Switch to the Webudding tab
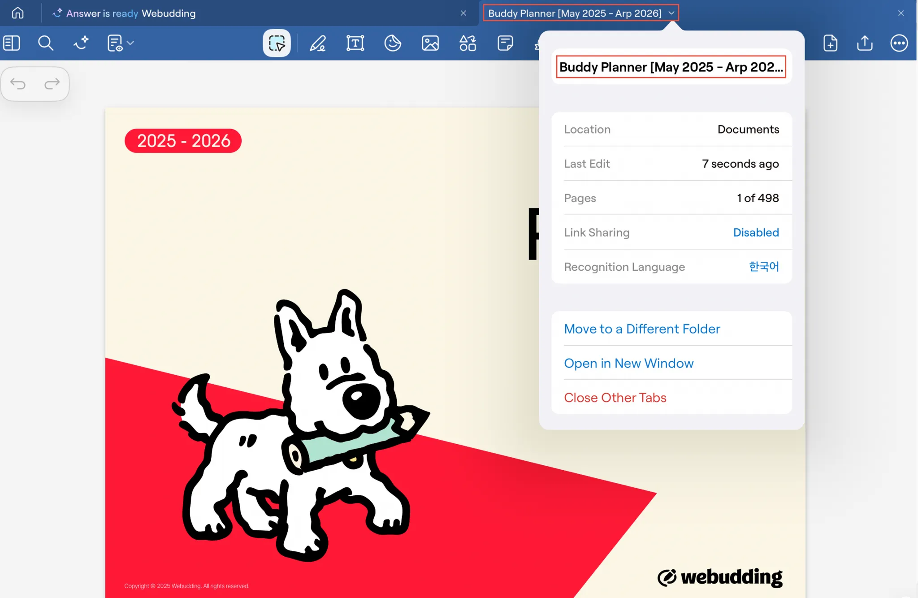Screen dimensions: 918x598 (x=168, y=13)
